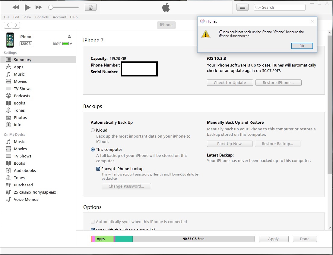The image size is (333, 255).
Task: Click the Change Password... button
Action: click(x=126, y=186)
